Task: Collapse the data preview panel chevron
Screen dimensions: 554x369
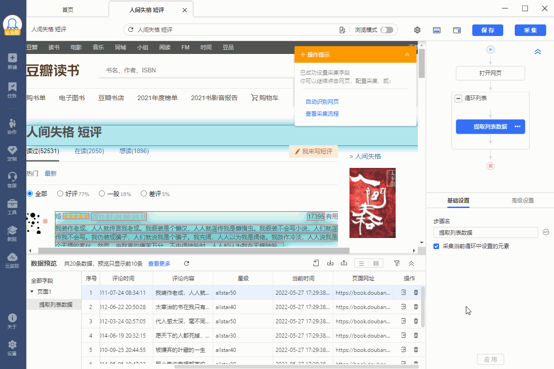Action: [411, 263]
